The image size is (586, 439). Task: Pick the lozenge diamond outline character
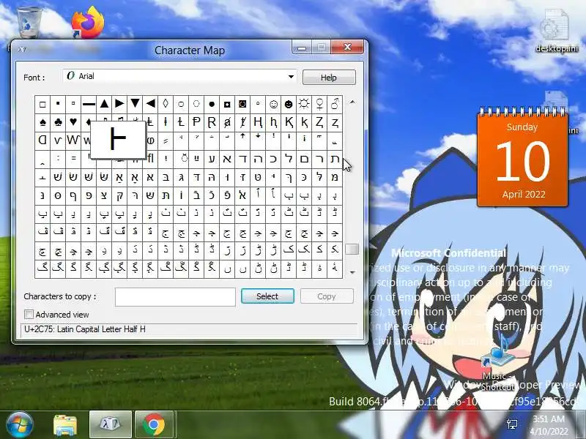166,104
